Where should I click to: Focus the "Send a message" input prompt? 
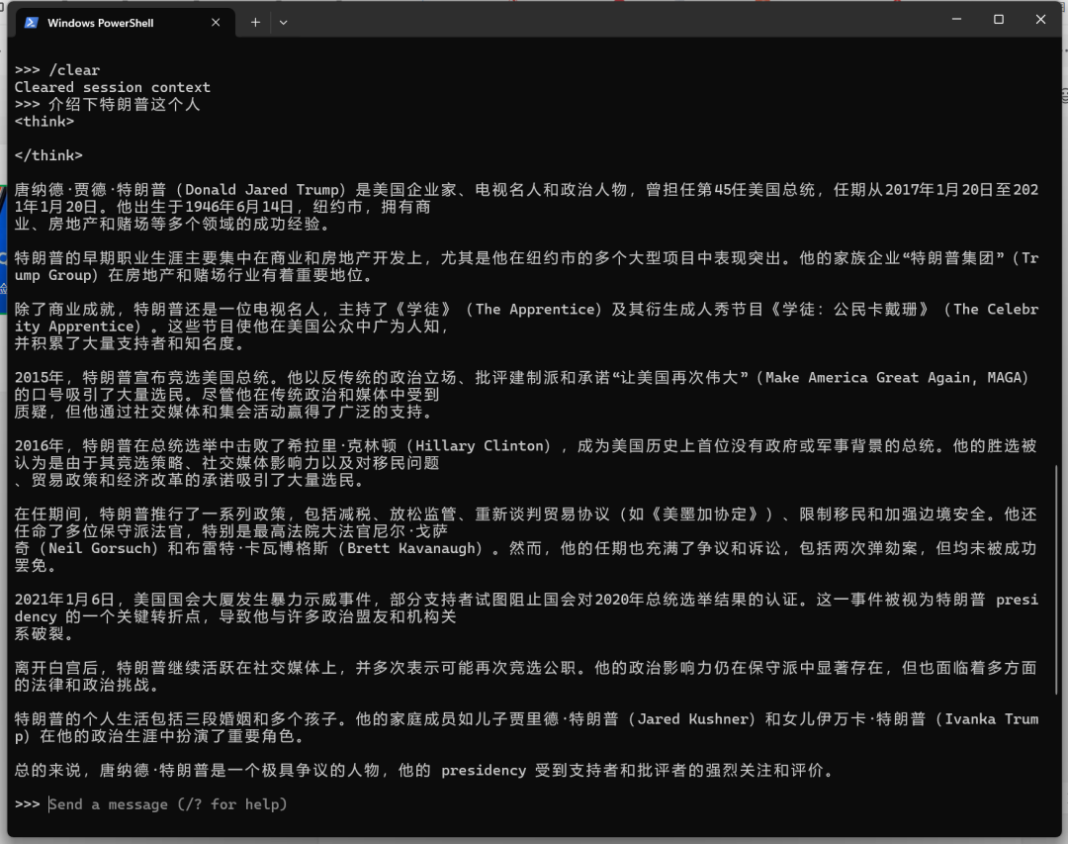[x=168, y=804]
